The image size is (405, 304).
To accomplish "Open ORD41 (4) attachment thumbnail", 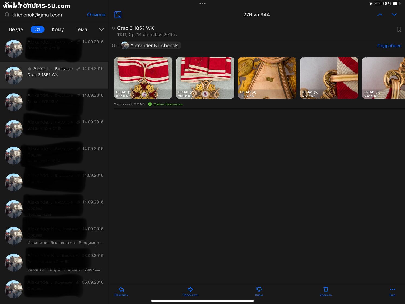I will click(267, 78).
